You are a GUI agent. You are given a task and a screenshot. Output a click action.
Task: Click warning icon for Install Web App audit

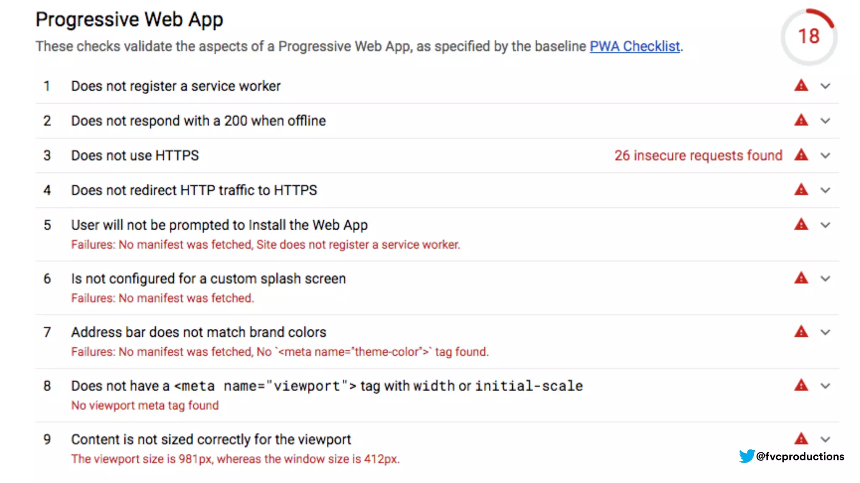click(801, 225)
